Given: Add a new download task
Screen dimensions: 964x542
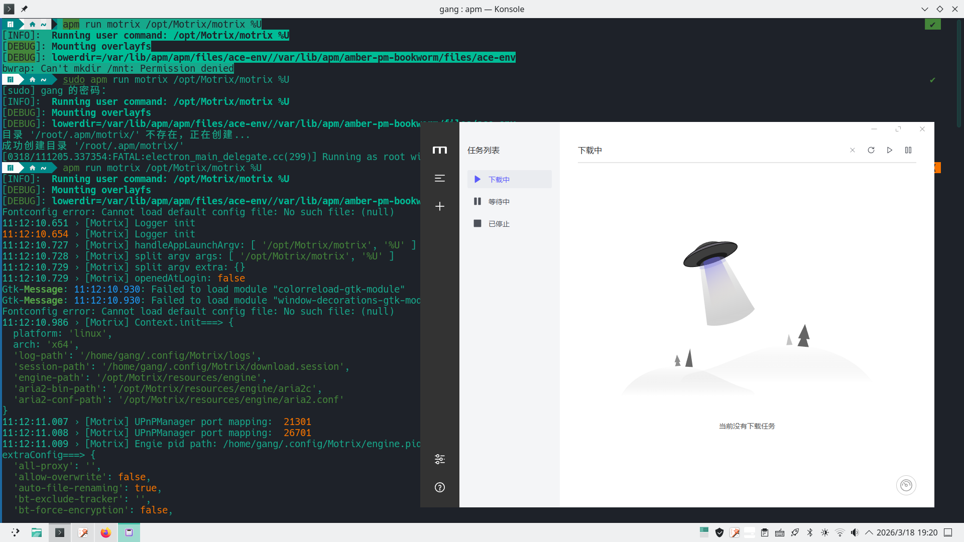Looking at the screenshot, I should click(439, 206).
